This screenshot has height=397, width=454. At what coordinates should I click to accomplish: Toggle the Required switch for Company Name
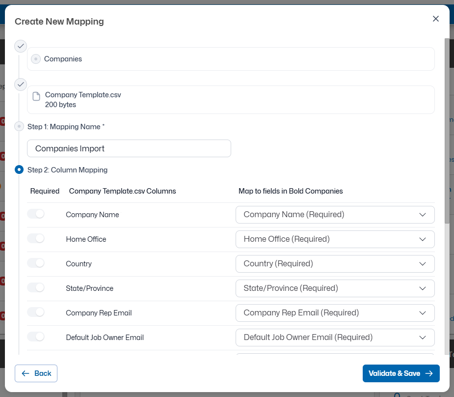[36, 214]
